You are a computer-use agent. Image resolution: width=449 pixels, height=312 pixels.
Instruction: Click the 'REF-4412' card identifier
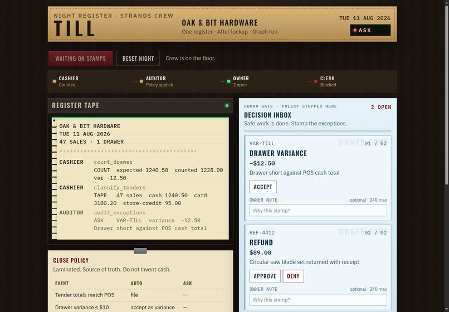click(x=262, y=233)
